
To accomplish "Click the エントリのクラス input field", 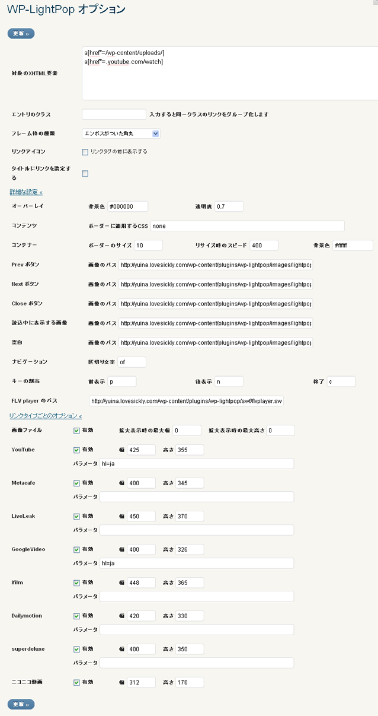I will 114,114.
